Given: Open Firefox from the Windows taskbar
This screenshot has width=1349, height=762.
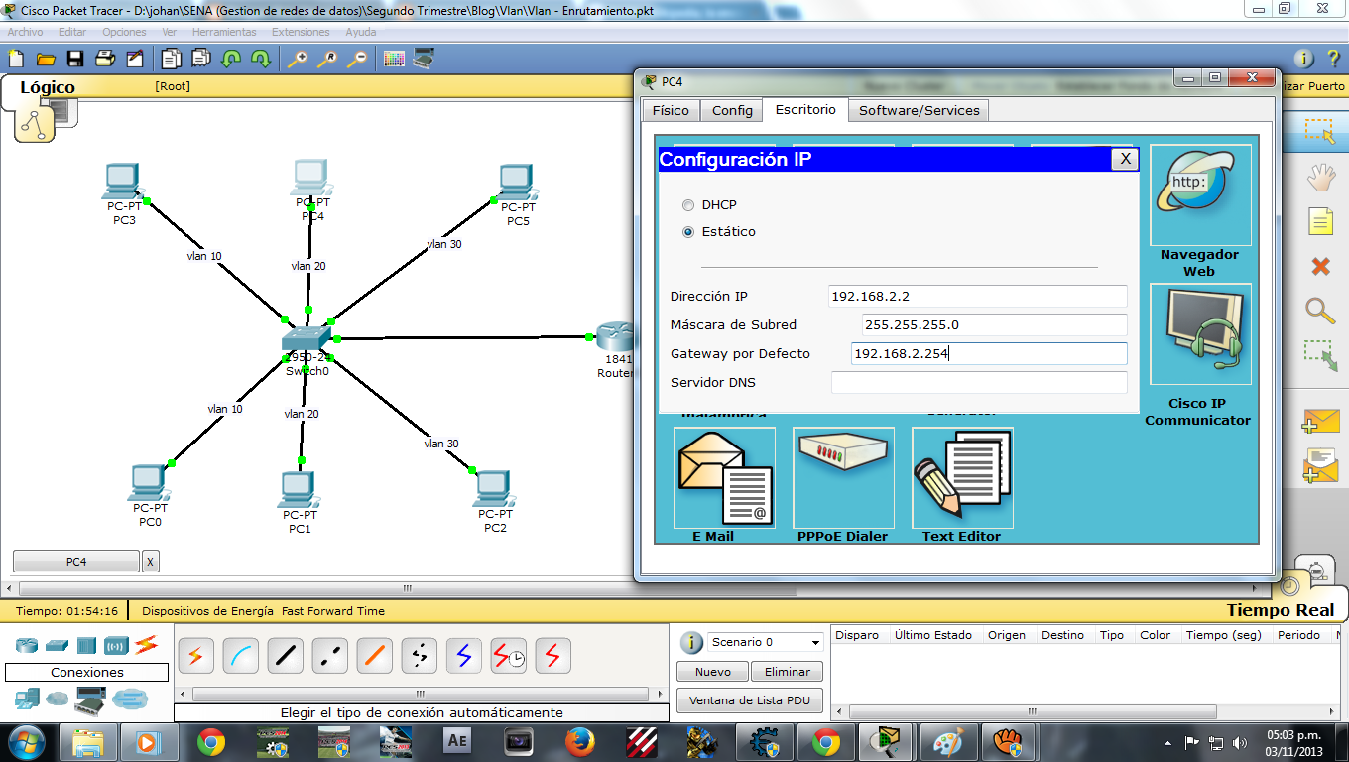Looking at the screenshot, I should coord(579,742).
